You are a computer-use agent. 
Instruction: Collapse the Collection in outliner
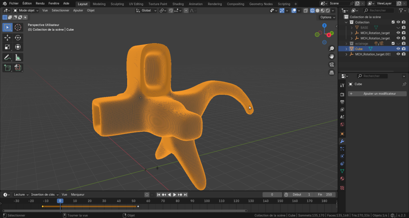346,22
